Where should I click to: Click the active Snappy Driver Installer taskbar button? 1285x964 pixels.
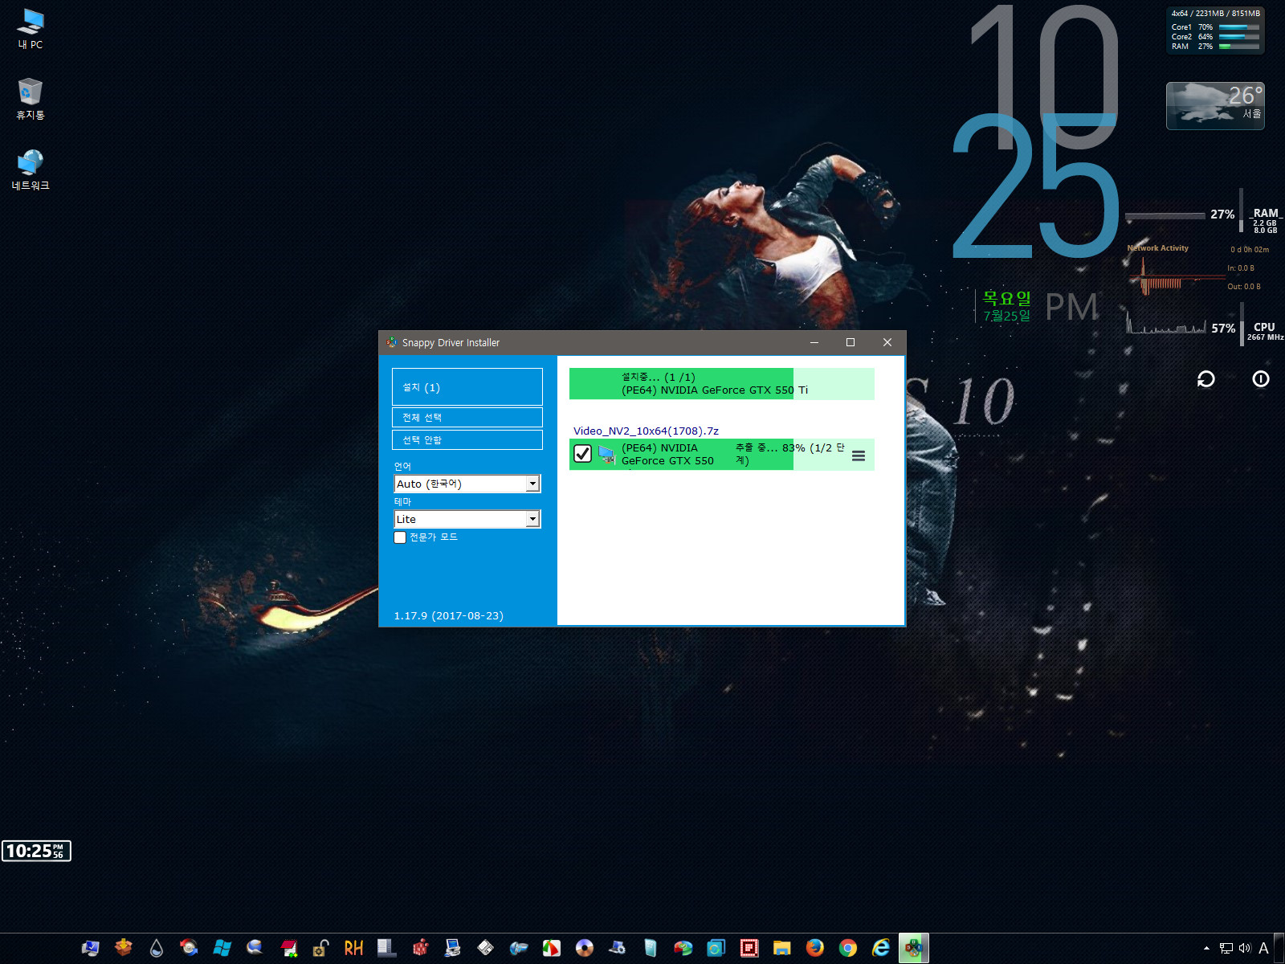click(x=914, y=948)
